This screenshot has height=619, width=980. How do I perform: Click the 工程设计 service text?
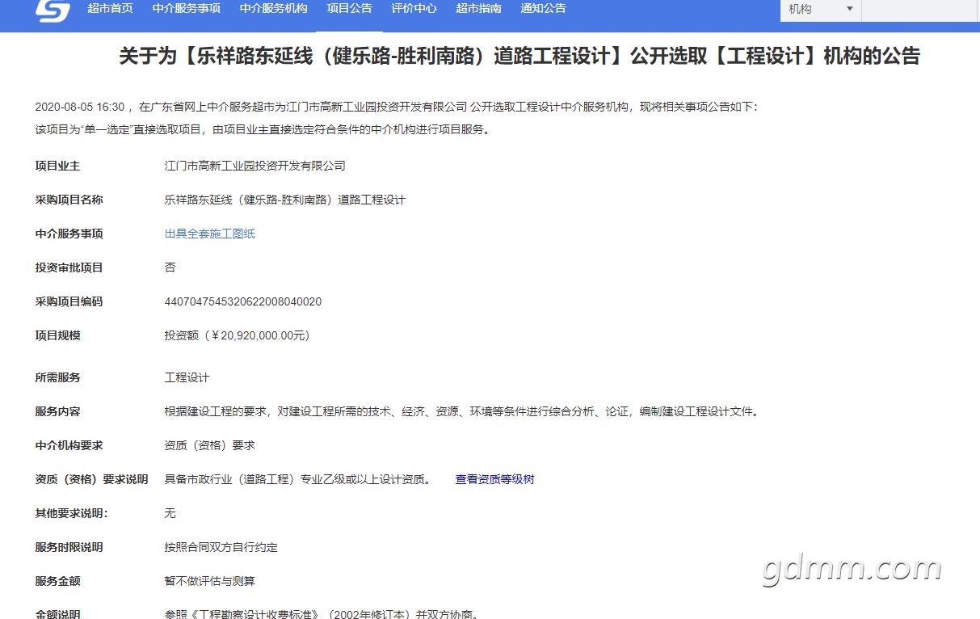187,377
